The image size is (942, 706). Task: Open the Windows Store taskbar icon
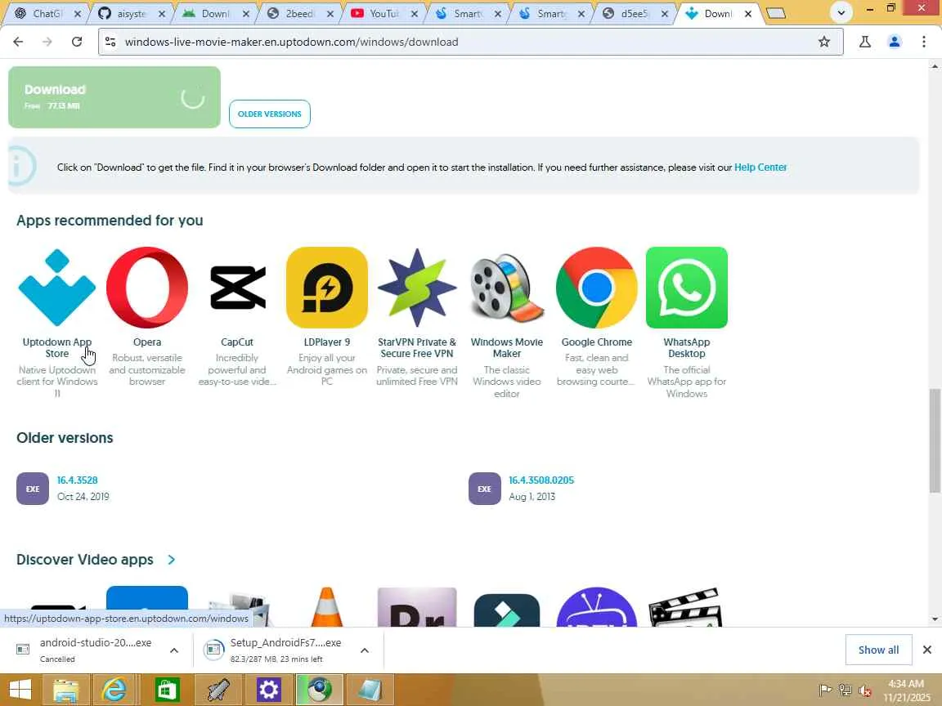click(x=167, y=690)
